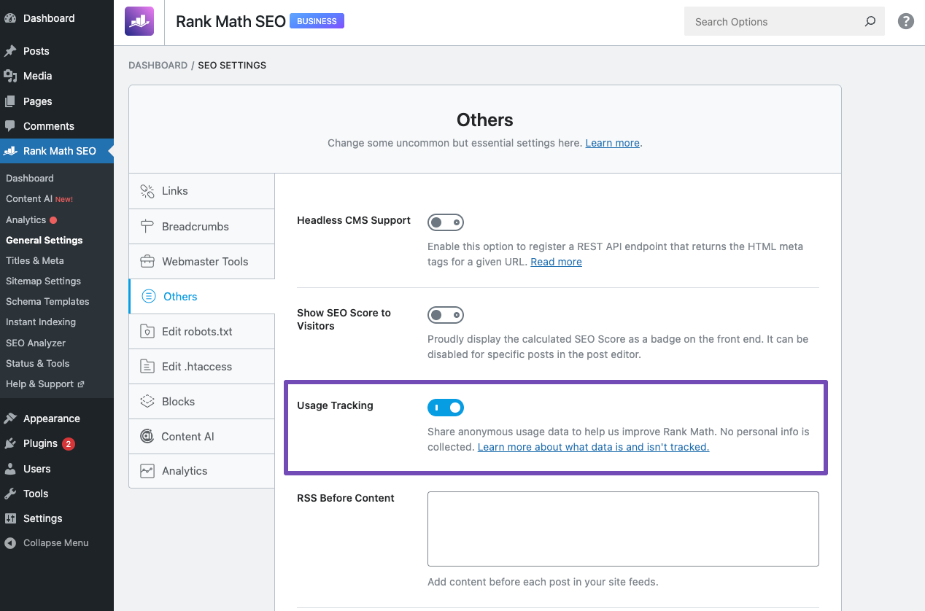Switch to the Content AI tab
This screenshot has height=611, width=925.
point(202,437)
